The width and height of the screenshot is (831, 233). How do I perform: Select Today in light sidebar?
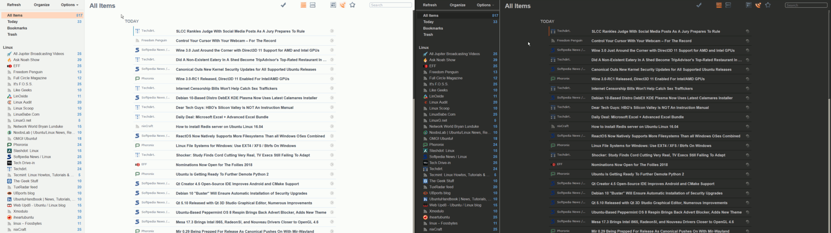pos(42,22)
